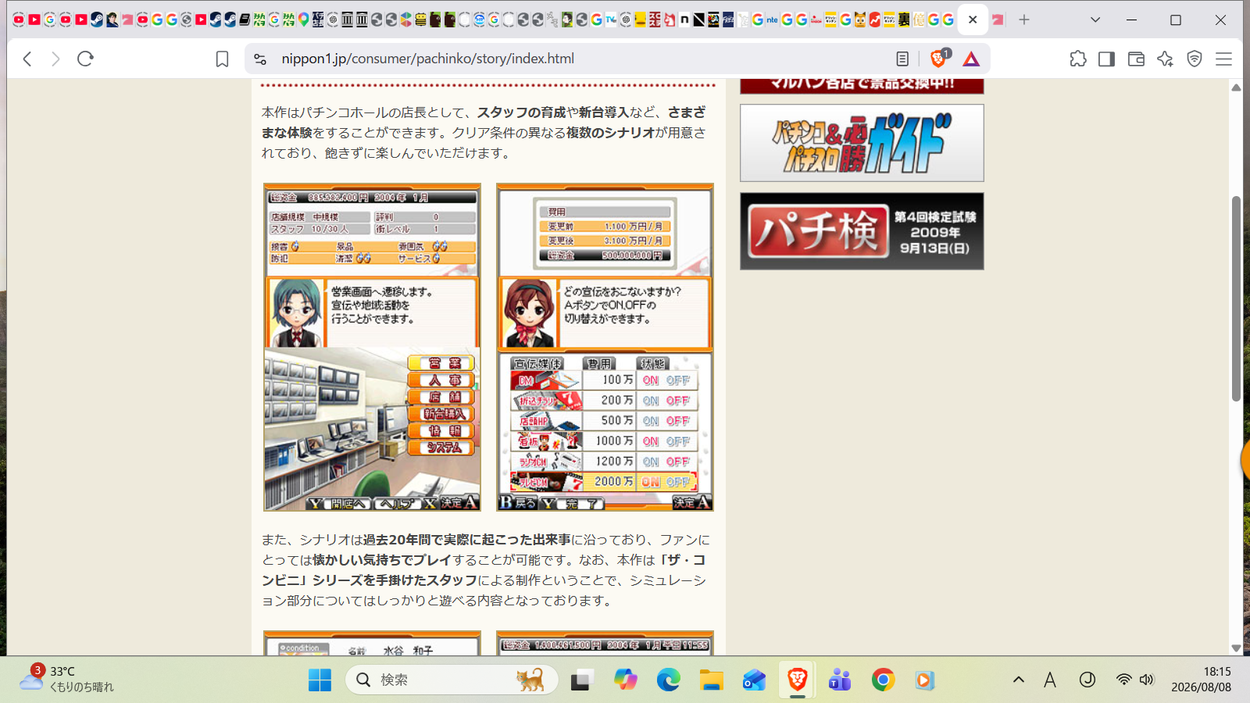Open Microsoft Edge from the taskbar
The image size is (1250, 703).
click(x=668, y=680)
